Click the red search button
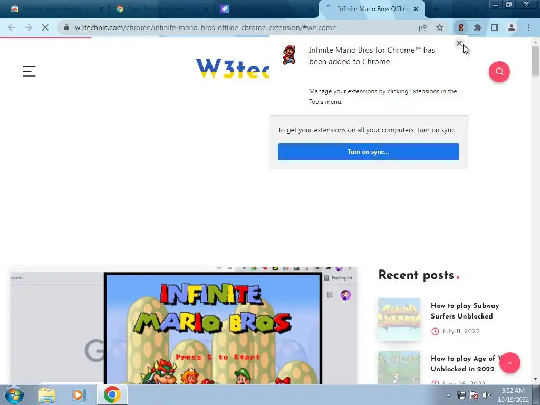 coord(499,72)
